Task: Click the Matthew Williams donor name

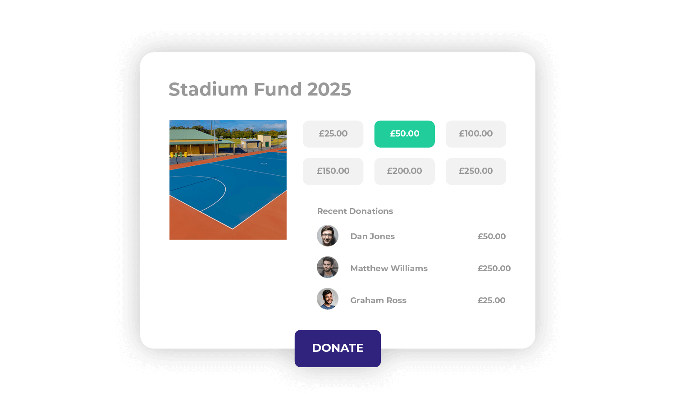Action: coord(389,269)
